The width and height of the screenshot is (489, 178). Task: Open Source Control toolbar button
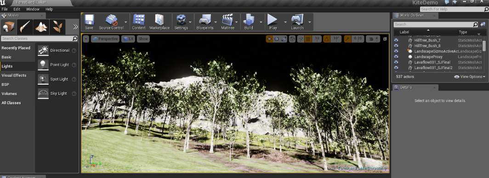tap(111, 22)
